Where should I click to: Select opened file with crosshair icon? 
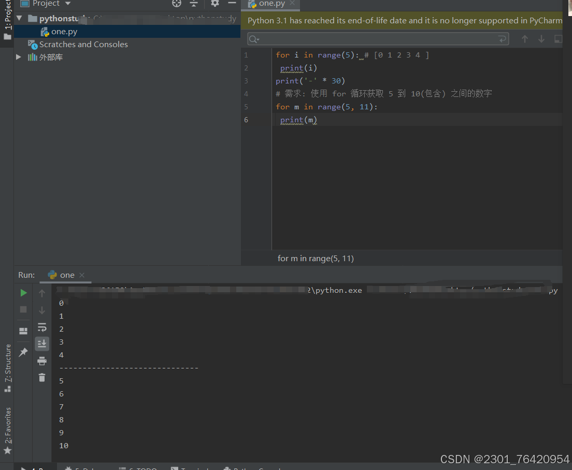tap(177, 4)
